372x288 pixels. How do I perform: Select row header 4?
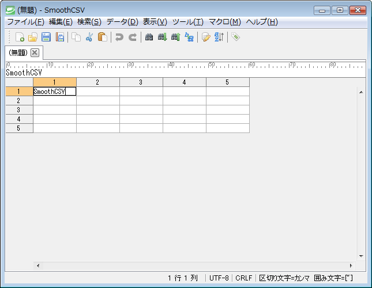click(x=19, y=119)
